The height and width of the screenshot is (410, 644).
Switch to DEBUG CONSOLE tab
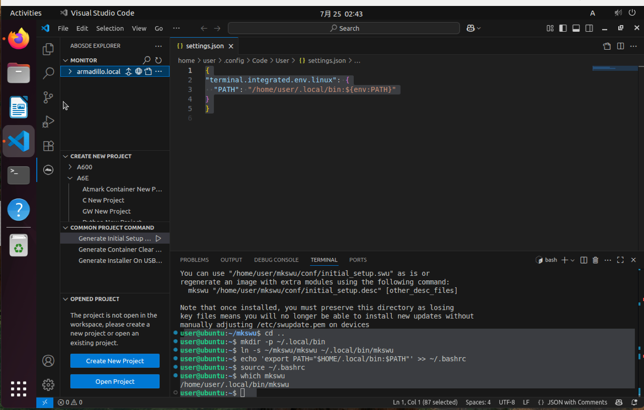pyautogui.click(x=276, y=260)
